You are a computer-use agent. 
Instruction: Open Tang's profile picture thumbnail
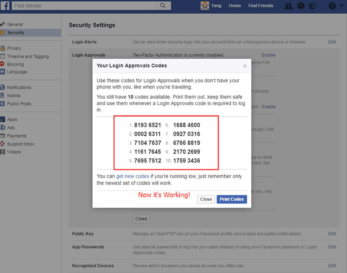pyautogui.click(x=205, y=6)
